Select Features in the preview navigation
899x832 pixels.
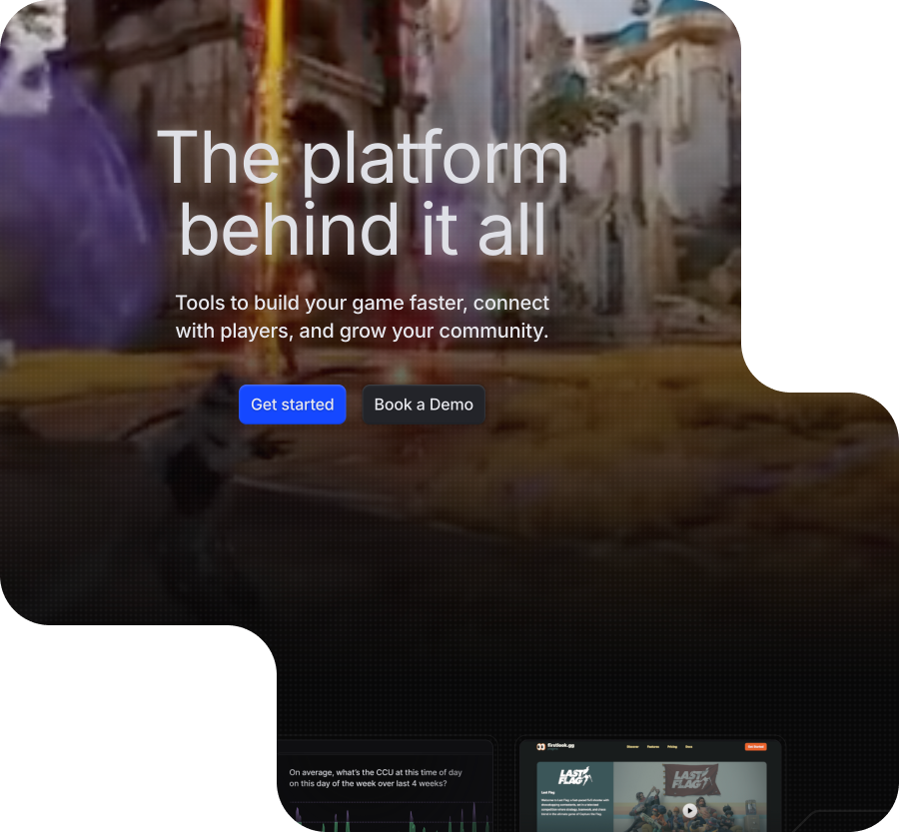(x=652, y=746)
